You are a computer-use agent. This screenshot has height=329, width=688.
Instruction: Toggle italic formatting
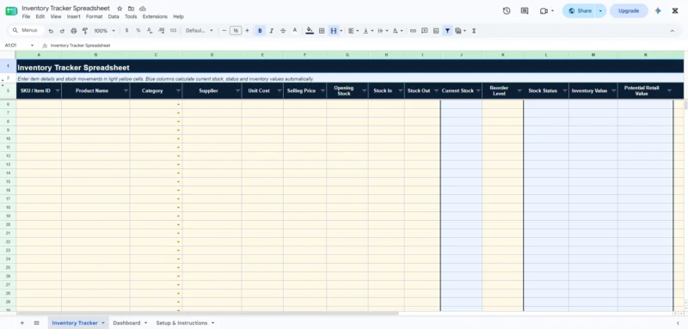click(x=271, y=31)
